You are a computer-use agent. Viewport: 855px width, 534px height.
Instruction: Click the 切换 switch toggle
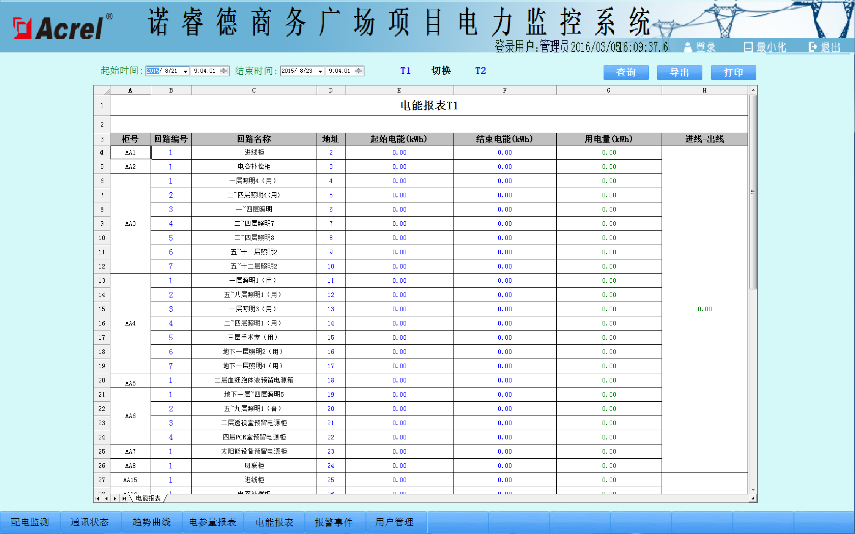pos(441,71)
